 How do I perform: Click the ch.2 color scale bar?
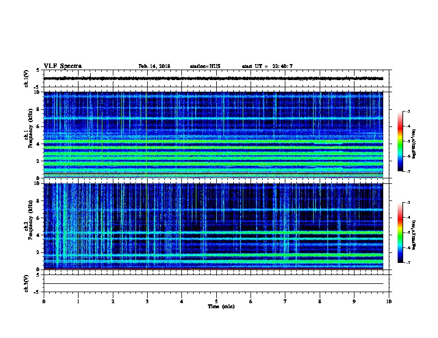pos(400,233)
